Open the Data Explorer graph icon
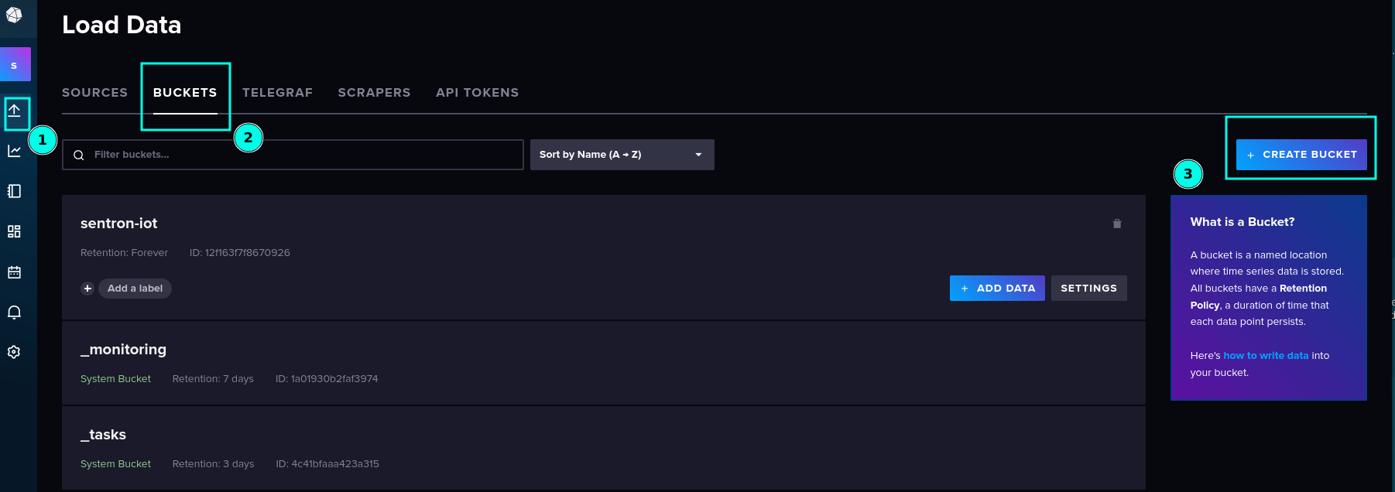Viewport: 1395px width, 492px height. 14,151
